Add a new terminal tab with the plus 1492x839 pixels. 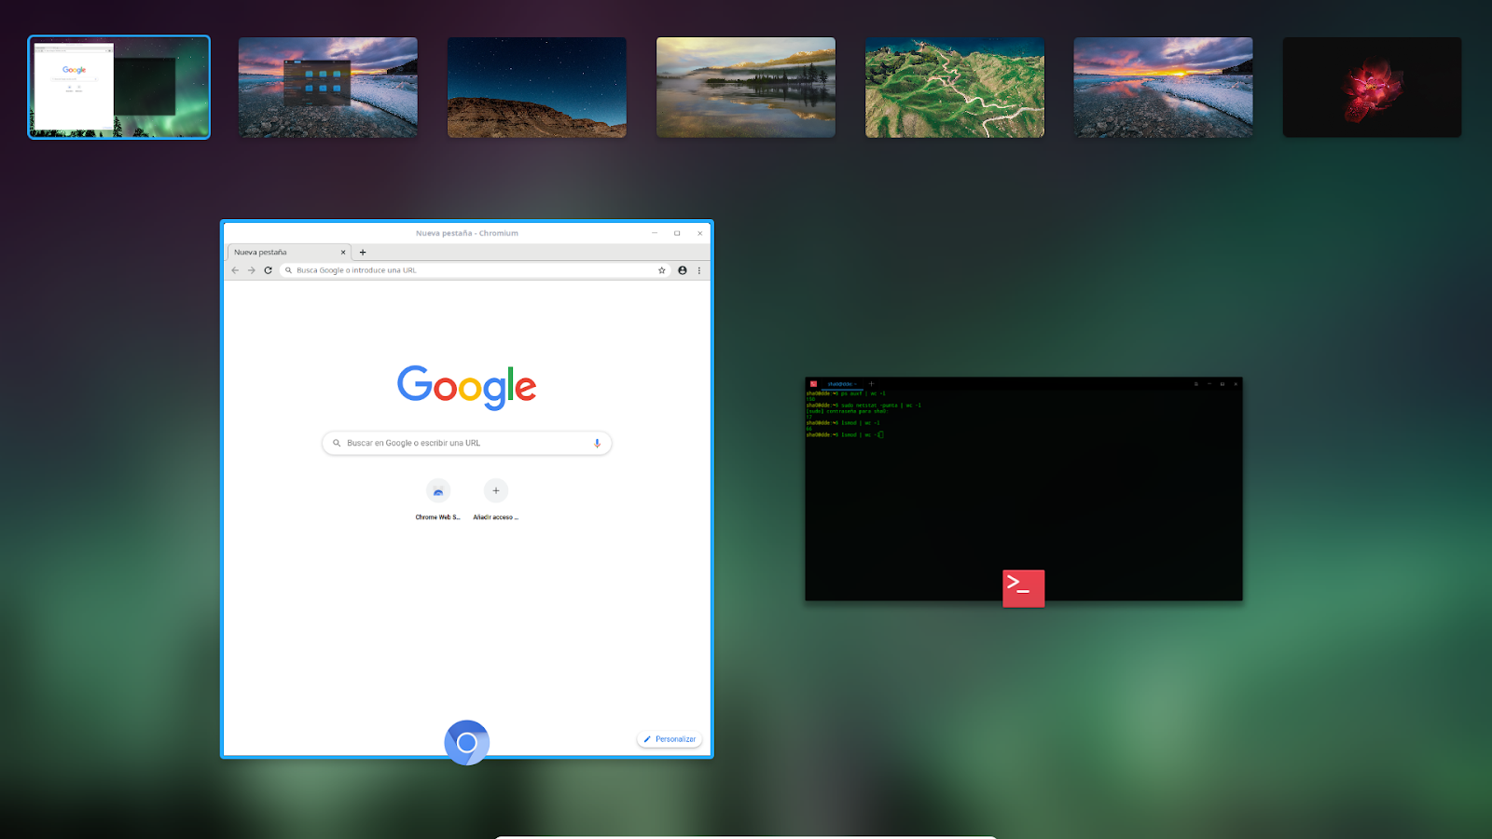(x=871, y=383)
